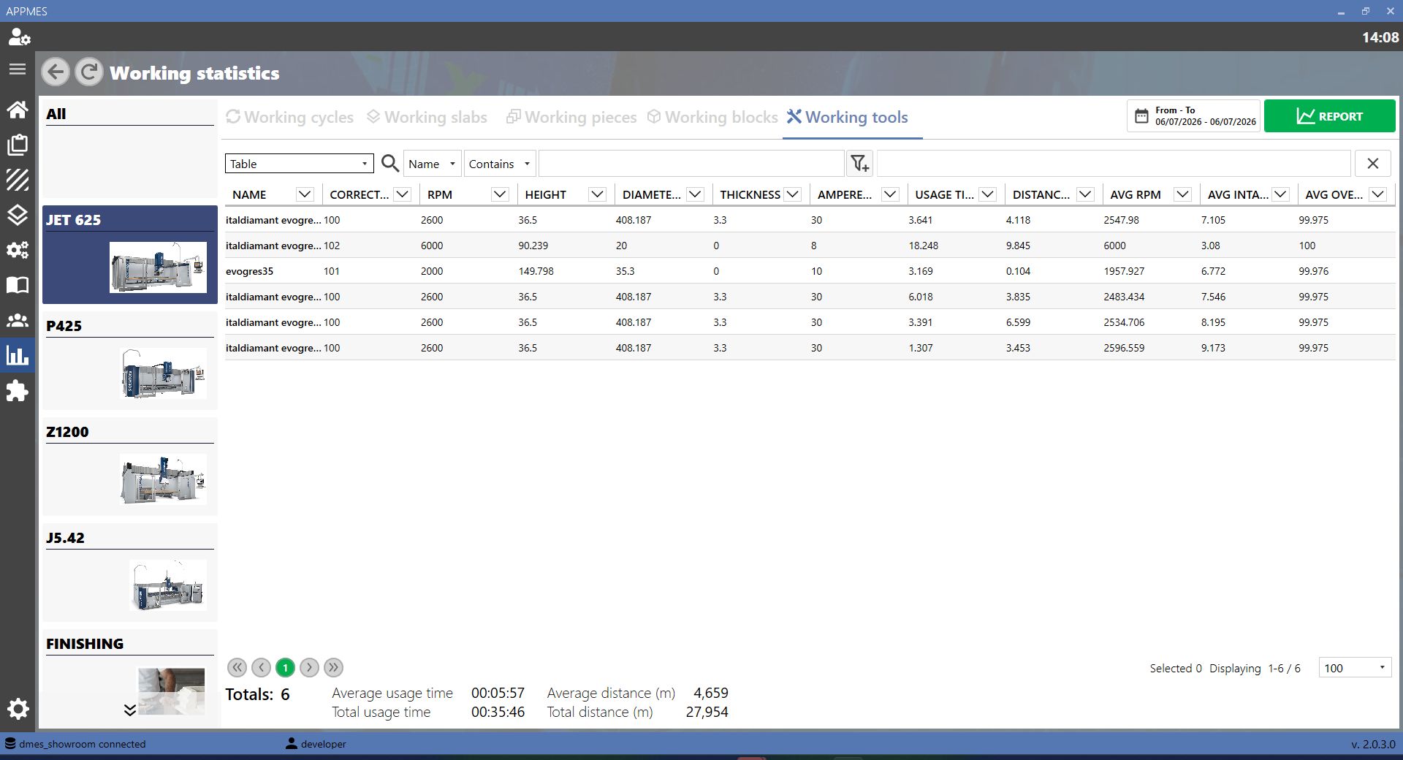The image size is (1403, 760).
Task: Expand the RPM column filter chevron
Action: [x=500, y=194]
